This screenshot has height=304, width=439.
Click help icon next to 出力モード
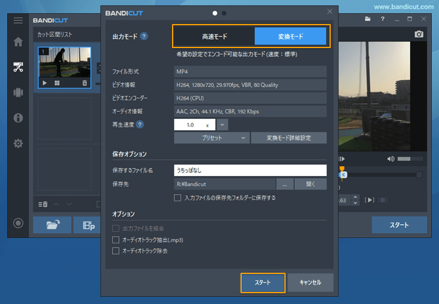coord(144,36)
